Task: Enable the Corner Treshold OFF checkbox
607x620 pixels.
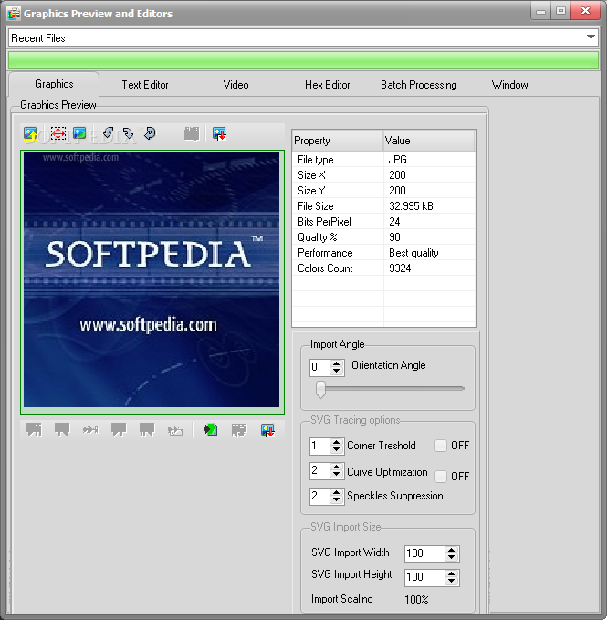Action: 441,446
